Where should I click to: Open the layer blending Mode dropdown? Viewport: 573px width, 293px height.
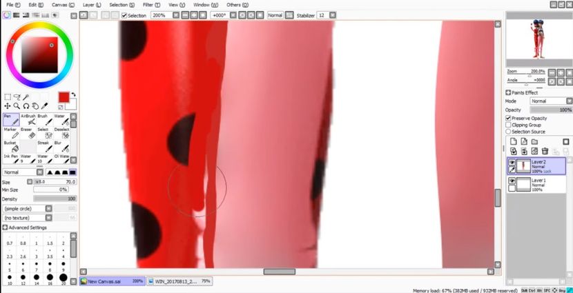(x=569, y=101)
